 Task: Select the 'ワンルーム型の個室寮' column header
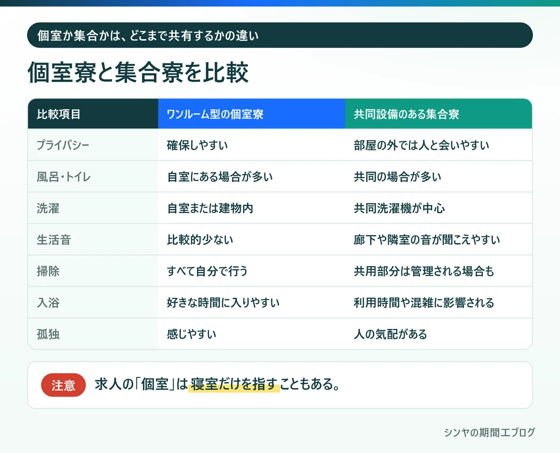[x=252, y=114]
